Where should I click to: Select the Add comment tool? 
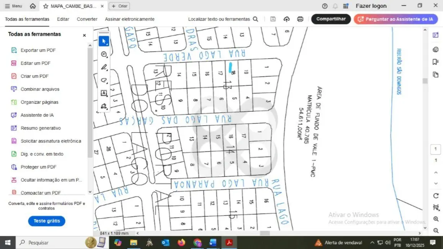pyautogui.click(x=104, y=54)
